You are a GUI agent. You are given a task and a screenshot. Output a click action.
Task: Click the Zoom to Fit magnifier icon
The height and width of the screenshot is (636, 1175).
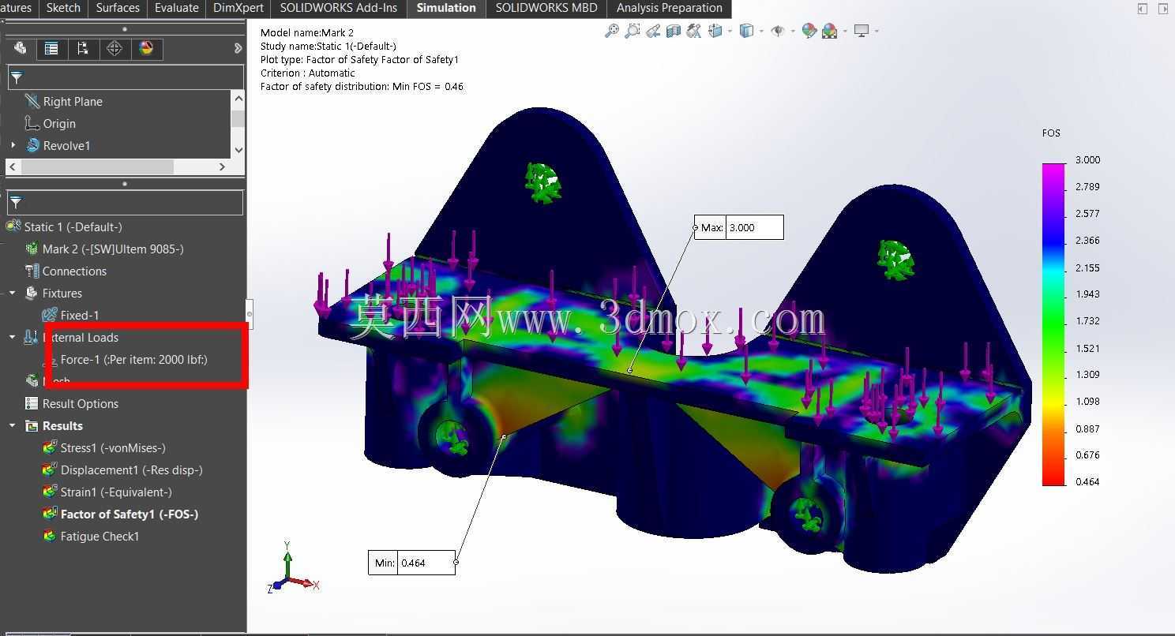point(611,31)
